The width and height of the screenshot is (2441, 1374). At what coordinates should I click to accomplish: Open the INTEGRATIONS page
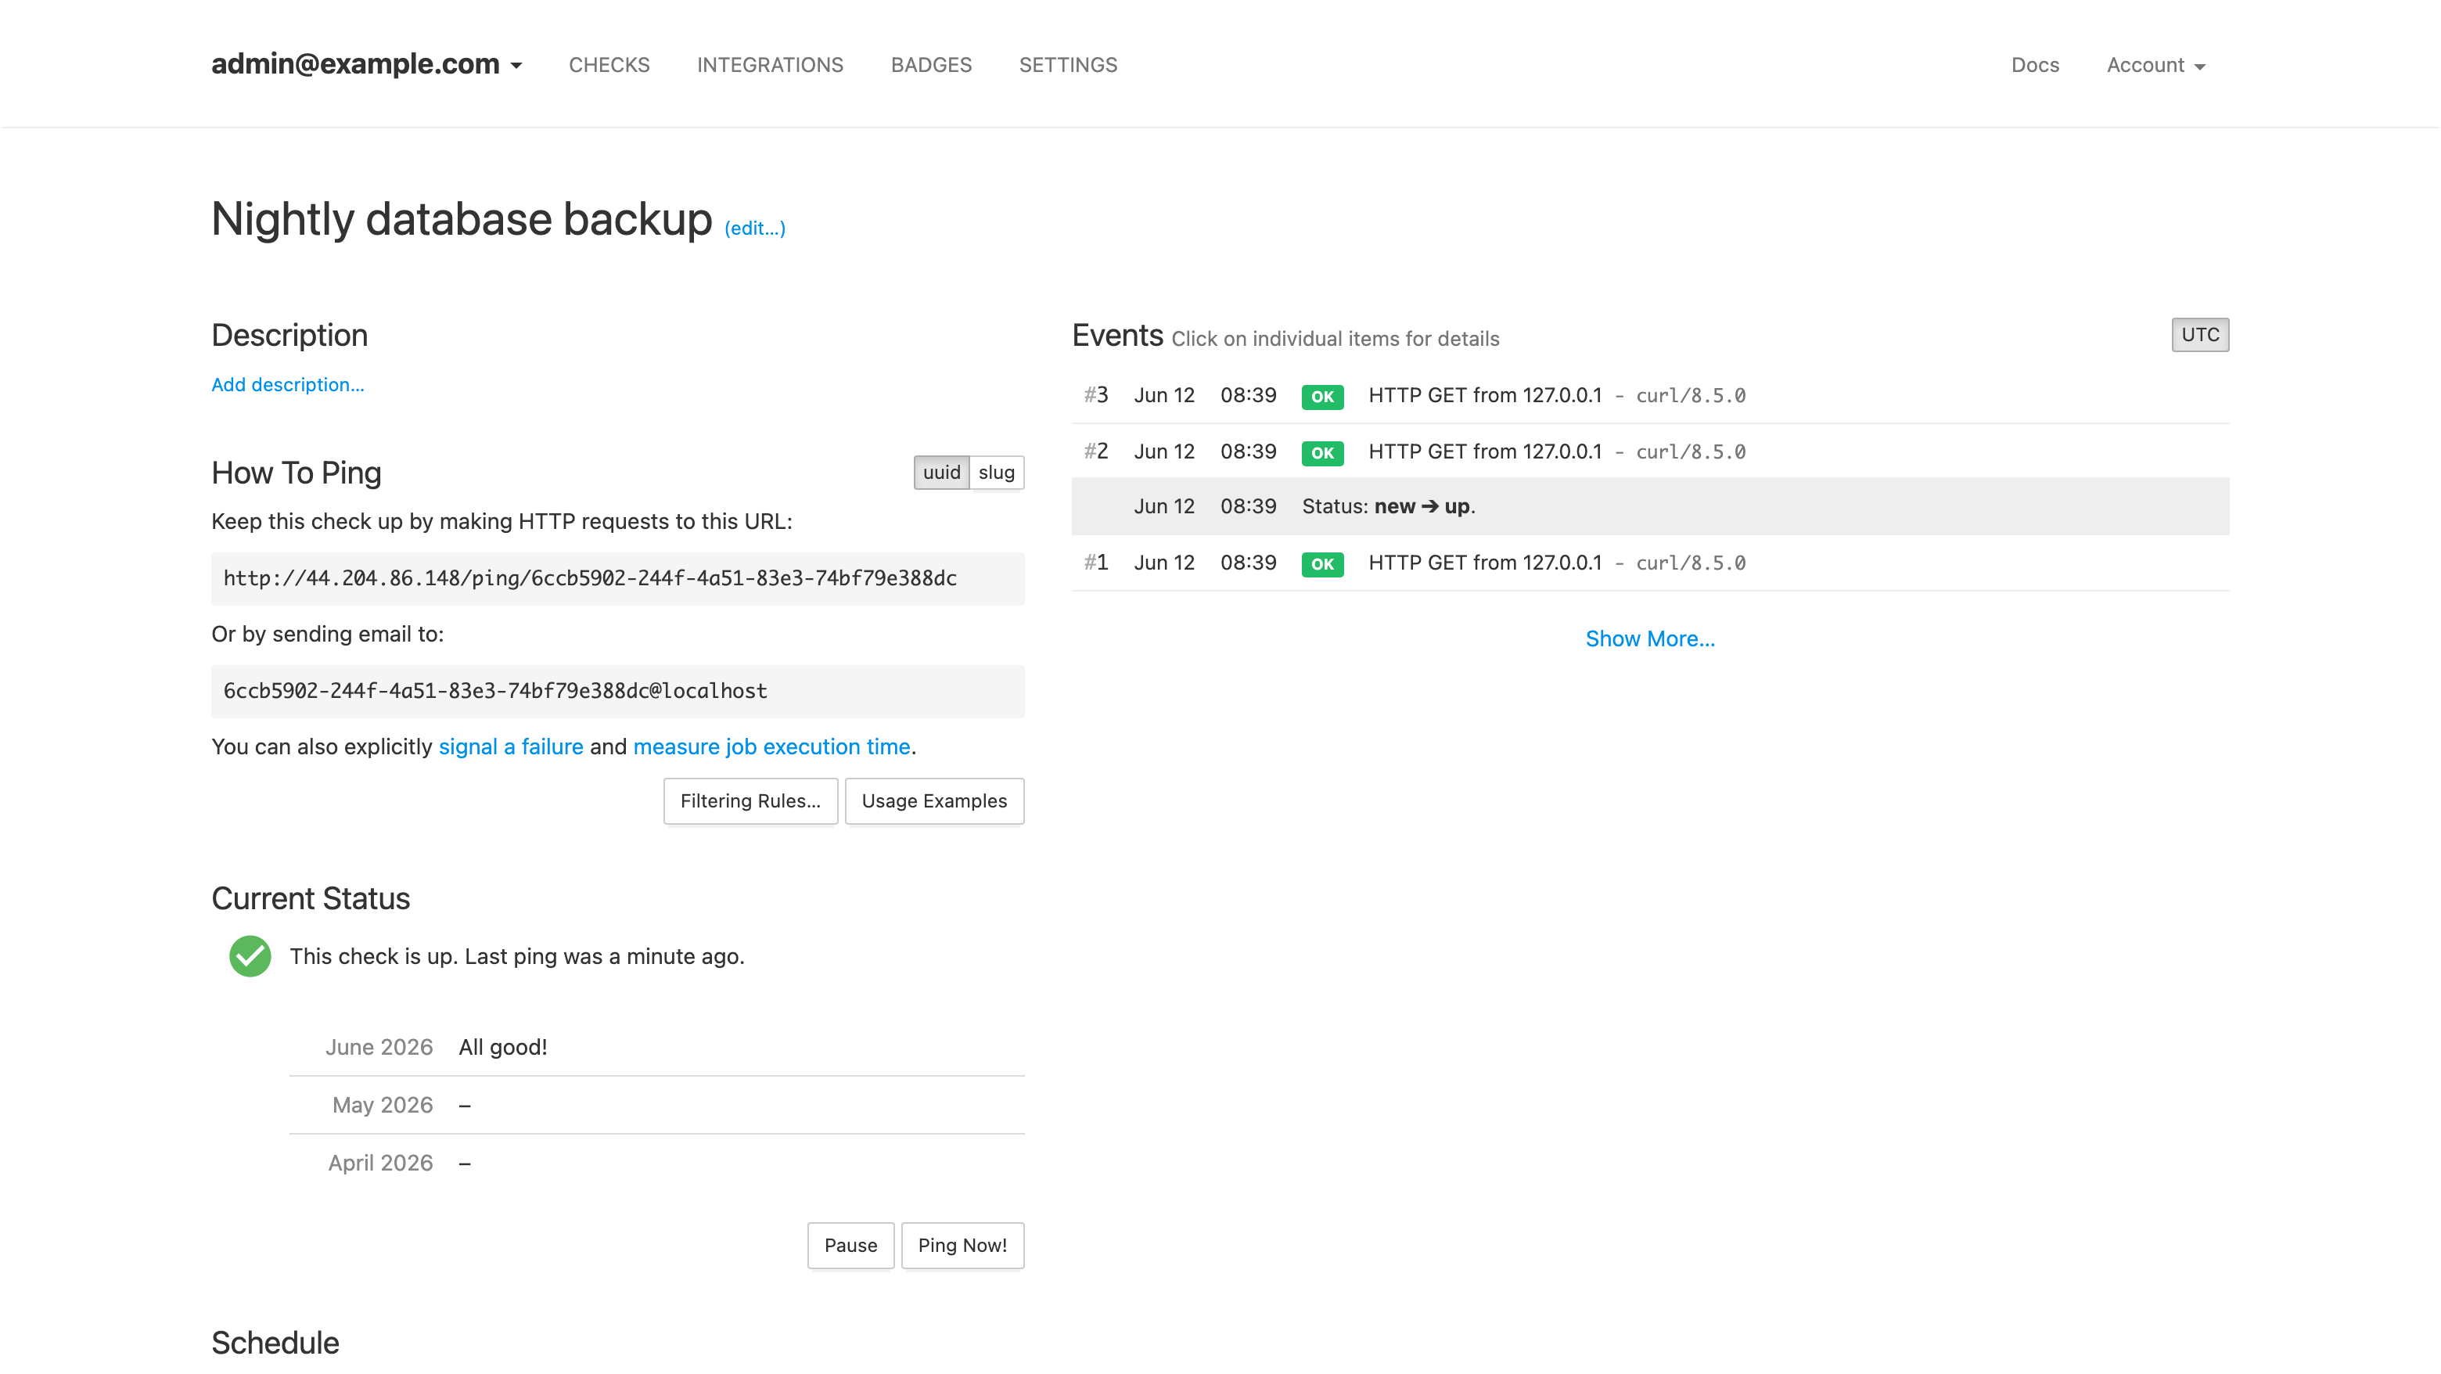coord(769,64)
